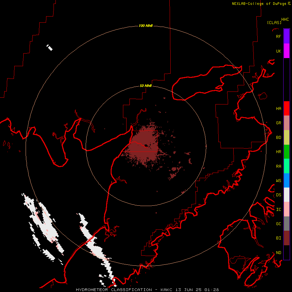Click the DS legend label

click(279, 195)
